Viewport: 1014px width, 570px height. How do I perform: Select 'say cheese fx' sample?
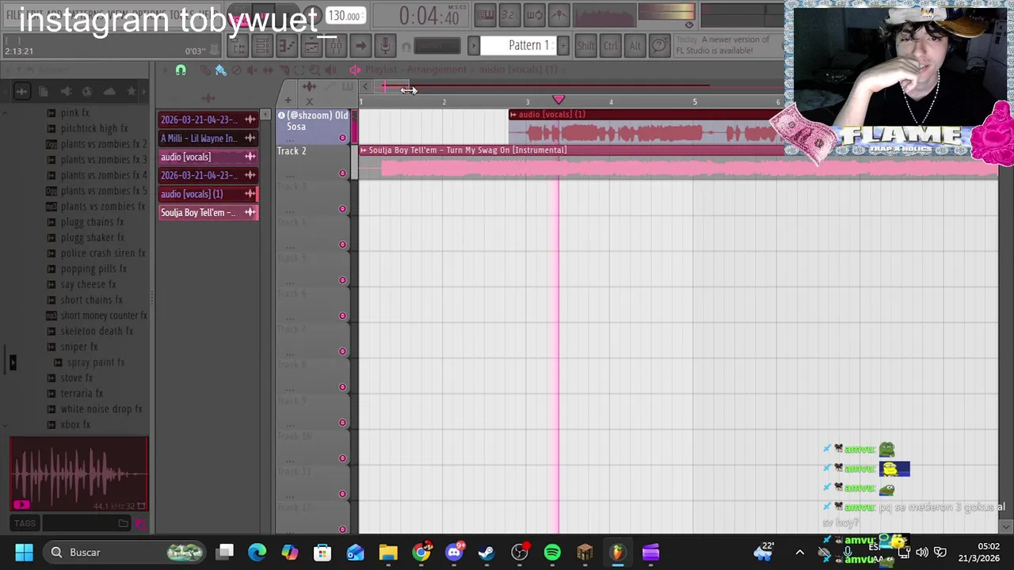(x=89, y=284)
